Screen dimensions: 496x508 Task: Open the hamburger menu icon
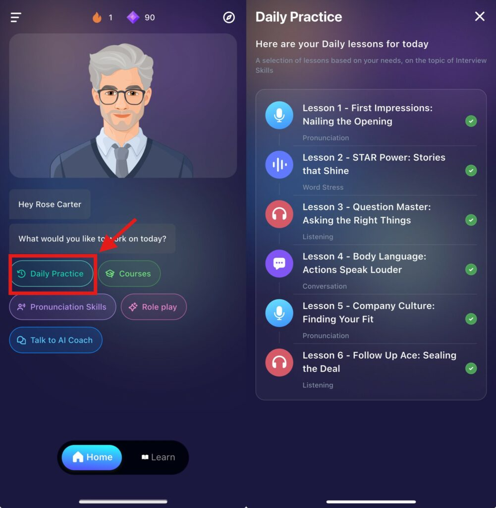(15, 17)
